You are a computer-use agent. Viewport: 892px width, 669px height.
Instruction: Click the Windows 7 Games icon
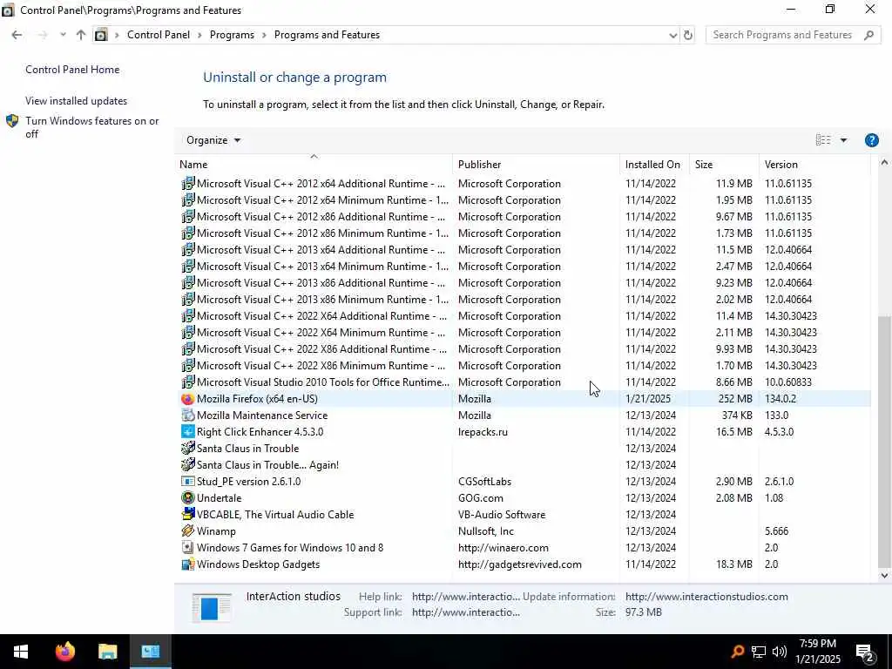coord(188,547)
